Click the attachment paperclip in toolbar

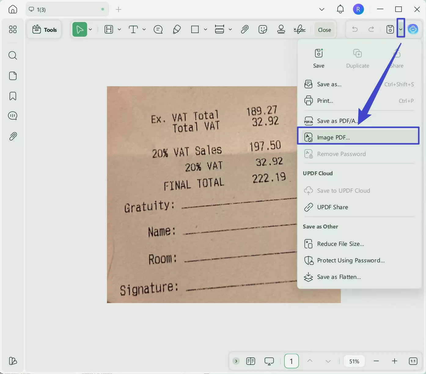coord(244,30)
